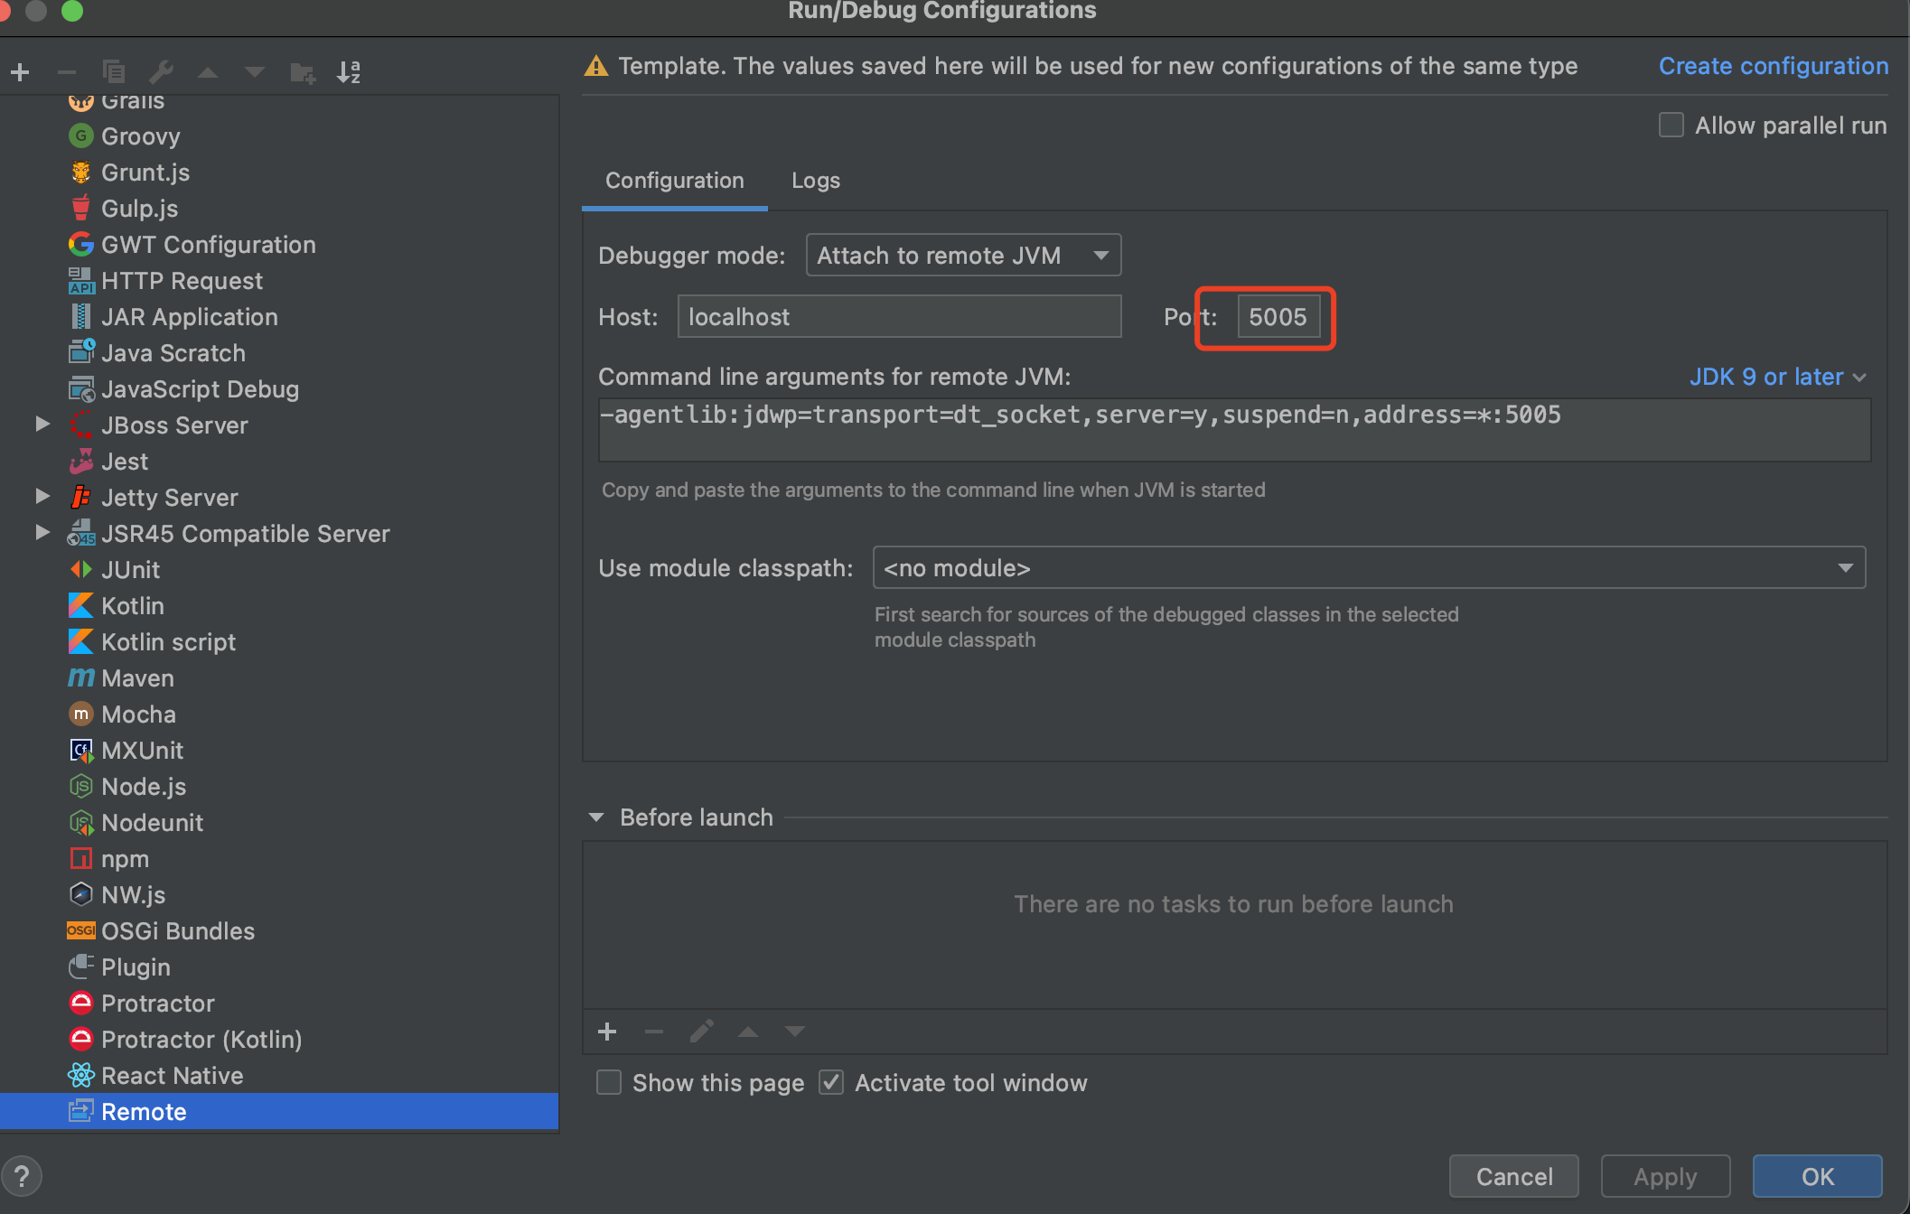This screenshot has width=1910, height=1214.
Task: Click the Copy Configuration icon
Action: tap(114, 72)
